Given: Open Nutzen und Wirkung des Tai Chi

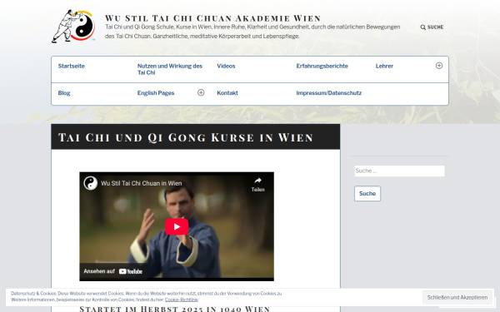Looking at the screenshot, I should (170, 69).
